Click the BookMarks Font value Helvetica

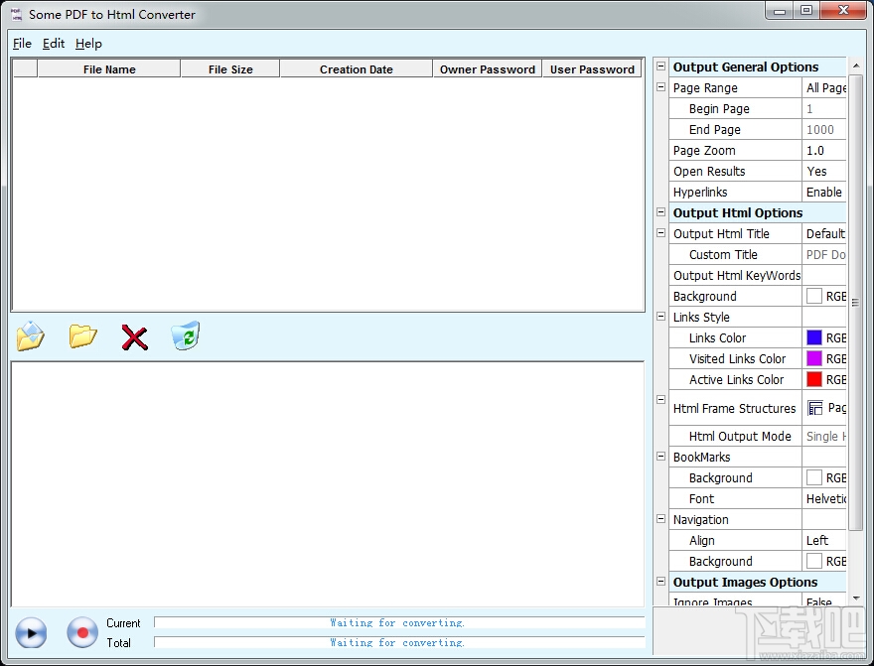click(824, 499)
